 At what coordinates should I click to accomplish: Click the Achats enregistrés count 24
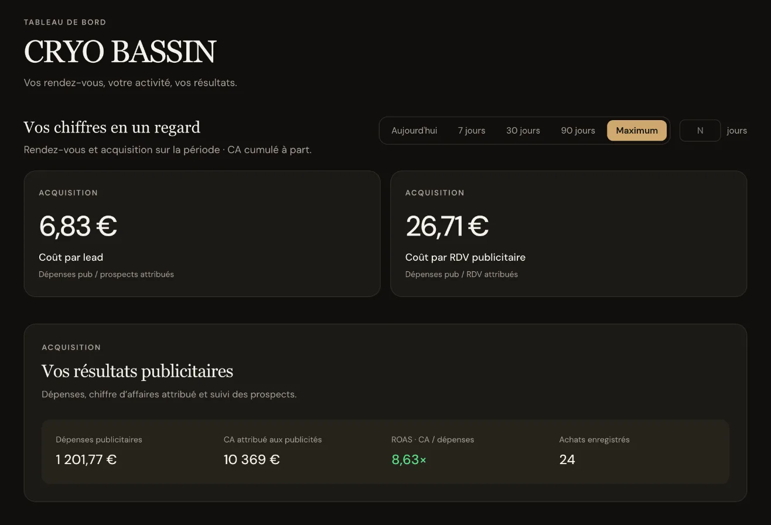567,460
